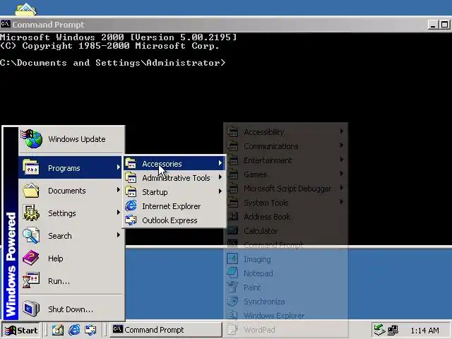Click Outlook Express quick launch icon
Viewport: 452px width, 339px height.
[x=90, y=330]
